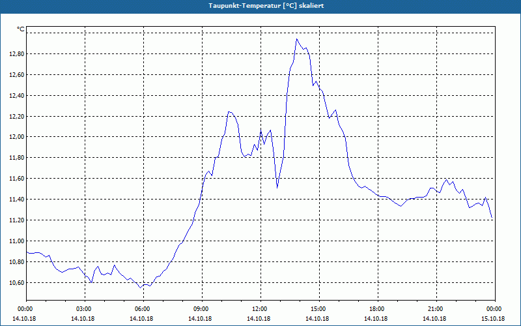Click the chart title Taupunkt-Temperatur [°C] skaliert
The height and width of the screenshot is (326, 521).
pyautogui.click(x=266, y=6)
